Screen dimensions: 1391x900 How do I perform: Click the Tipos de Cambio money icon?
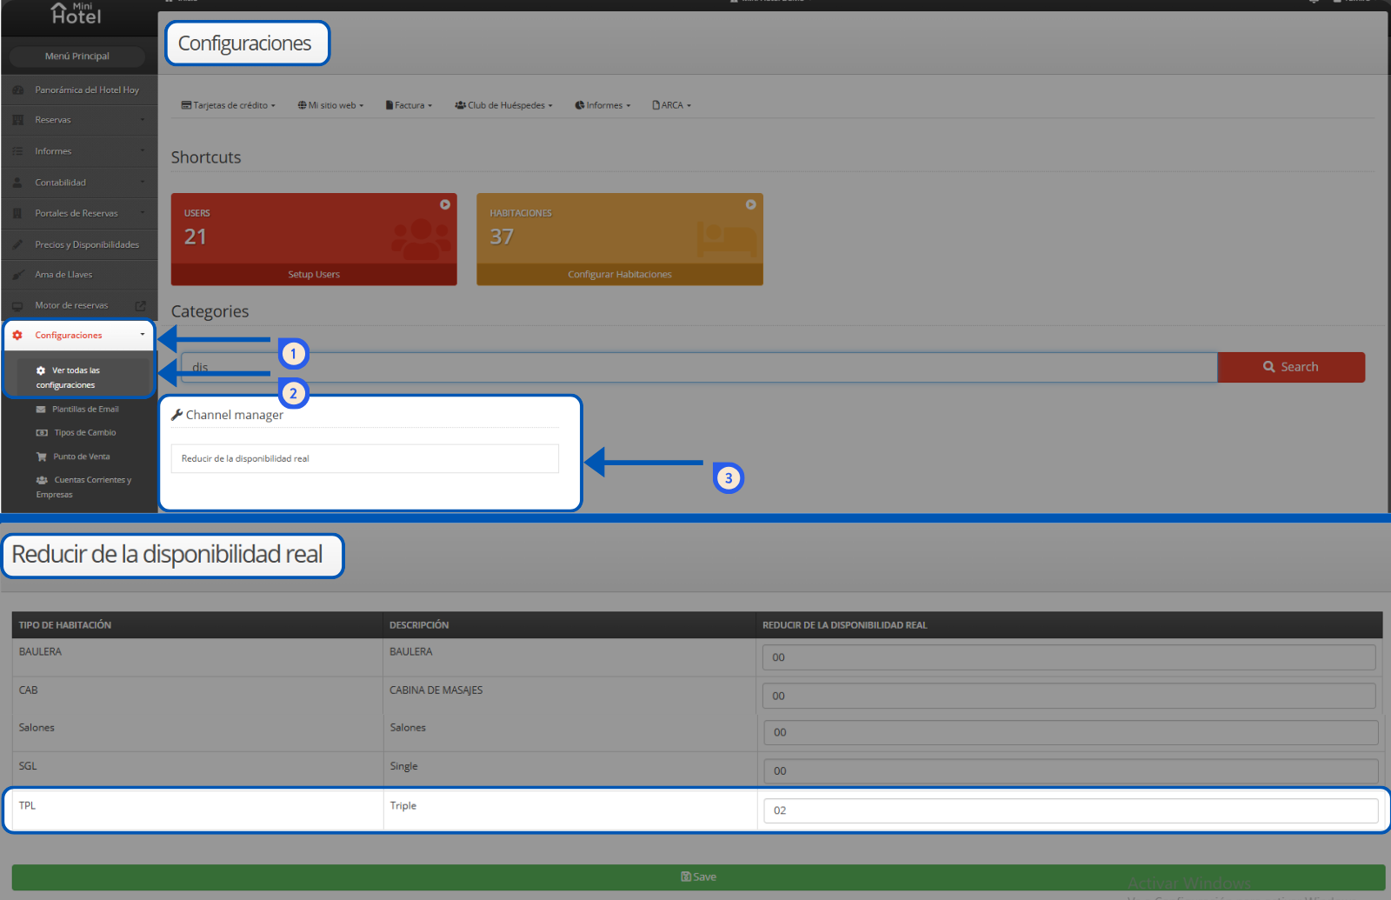pos(42,433)
